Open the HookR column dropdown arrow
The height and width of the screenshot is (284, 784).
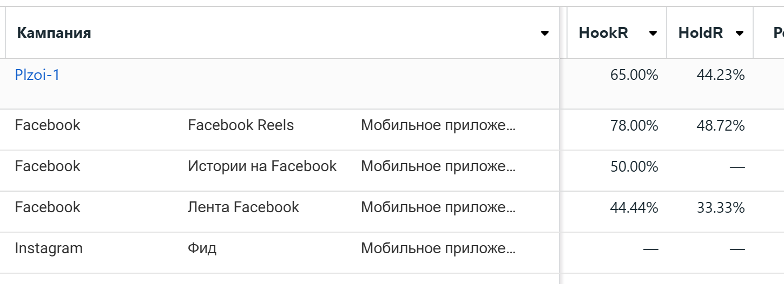point(653,33)
